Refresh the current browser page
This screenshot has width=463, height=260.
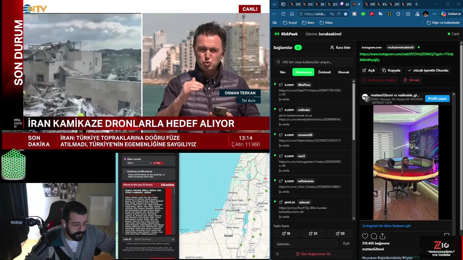[283, 14]
